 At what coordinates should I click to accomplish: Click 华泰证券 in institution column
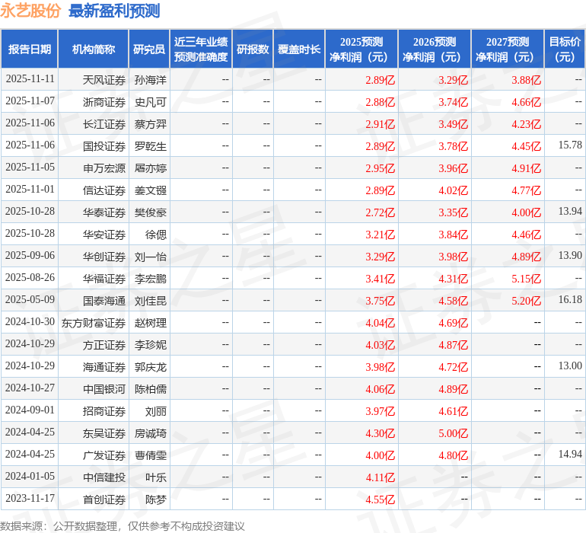[x=104, y=212]
